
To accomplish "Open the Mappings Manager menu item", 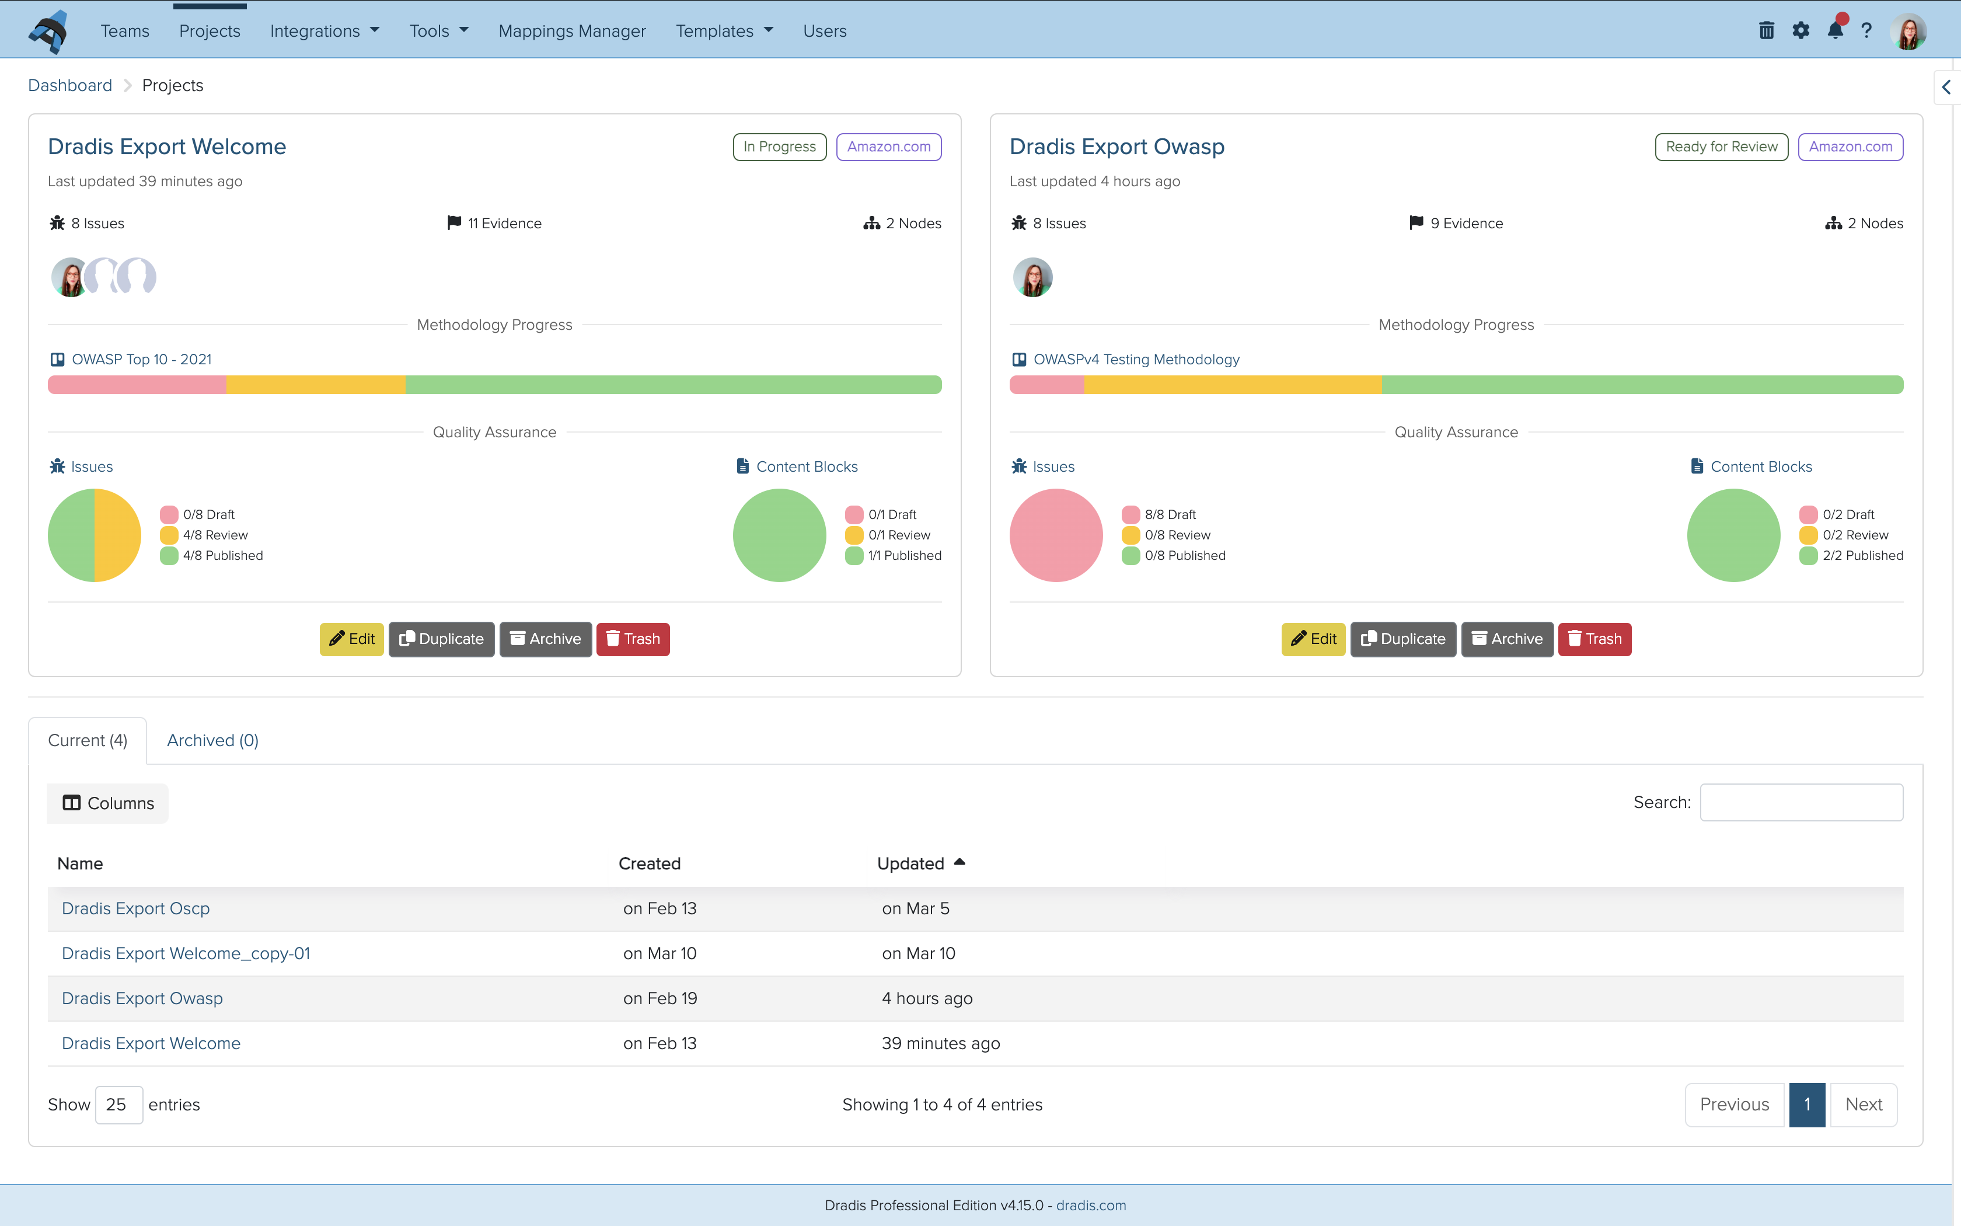I will tap(572, 31).
